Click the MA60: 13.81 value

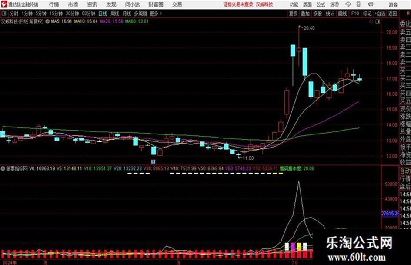[137, 21]
